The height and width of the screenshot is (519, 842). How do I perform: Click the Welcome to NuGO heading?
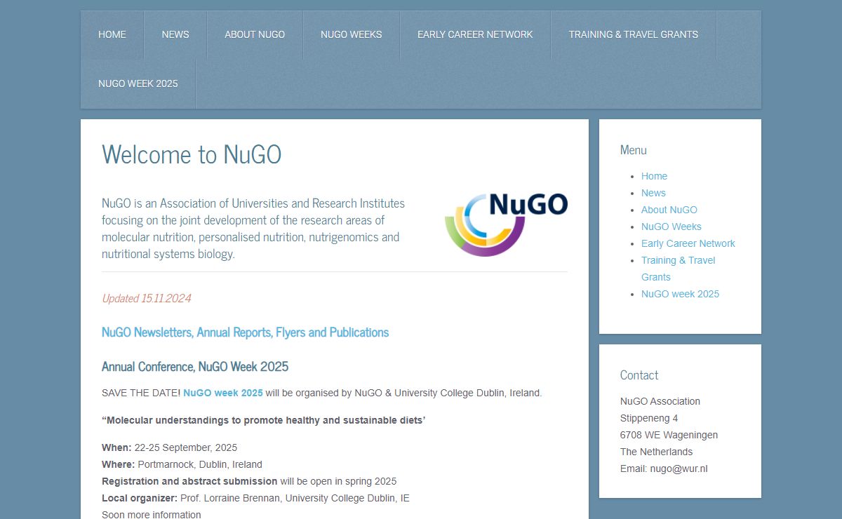pyautogui.click(x=192, y=154)
